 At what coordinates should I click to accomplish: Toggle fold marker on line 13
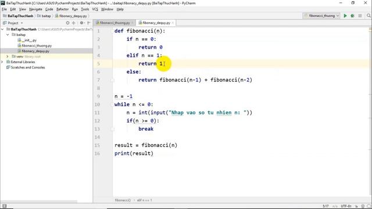click(x=113, y=129)
